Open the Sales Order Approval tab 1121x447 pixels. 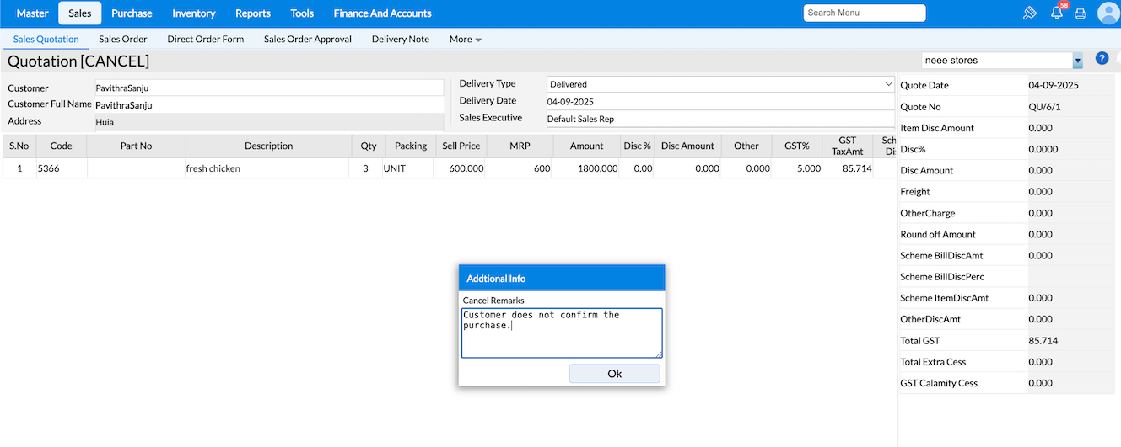pos(307,40)
